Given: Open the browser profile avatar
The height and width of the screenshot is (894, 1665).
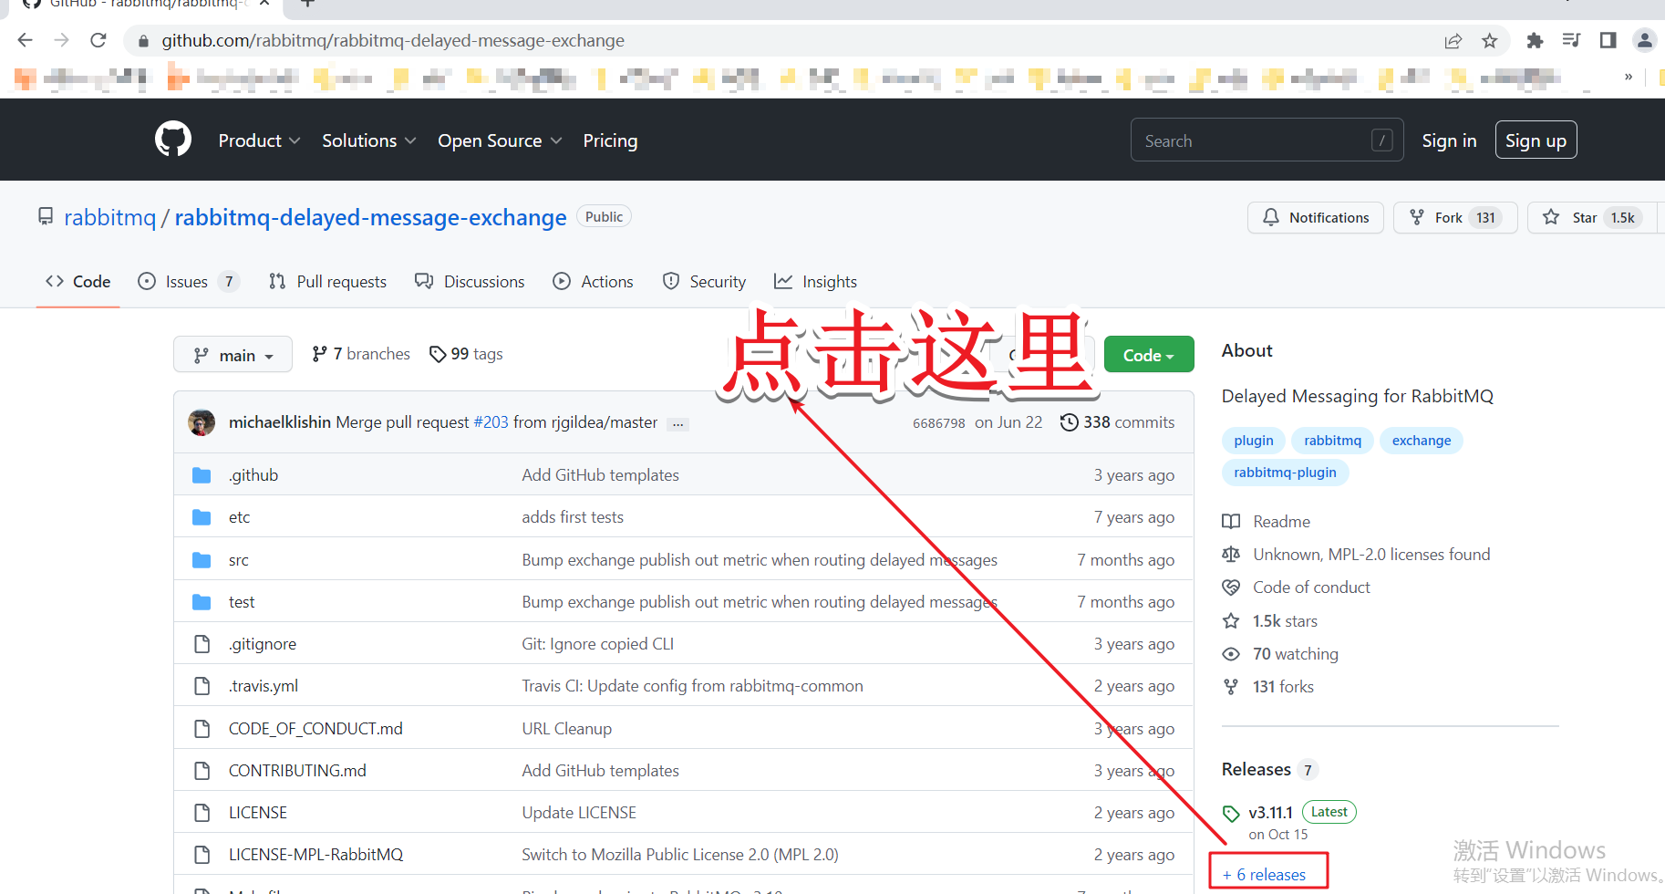Looking at the screenshot, I should [x=1645, y=40].
